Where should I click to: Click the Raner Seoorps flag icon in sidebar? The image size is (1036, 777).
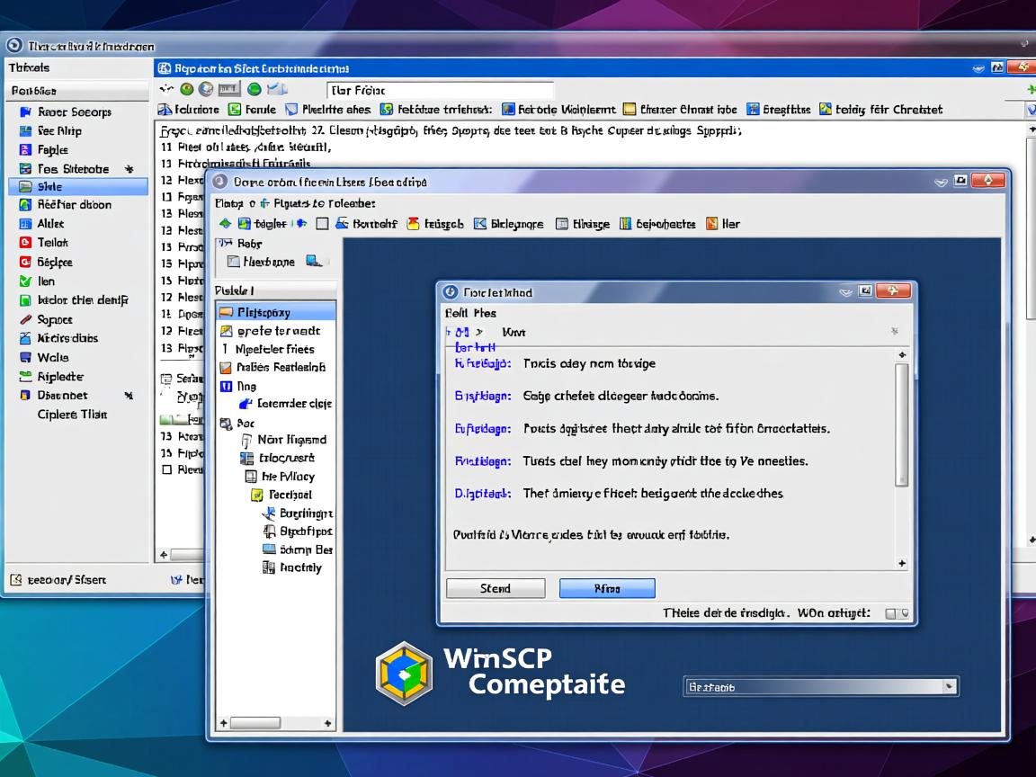pos(26,112)
